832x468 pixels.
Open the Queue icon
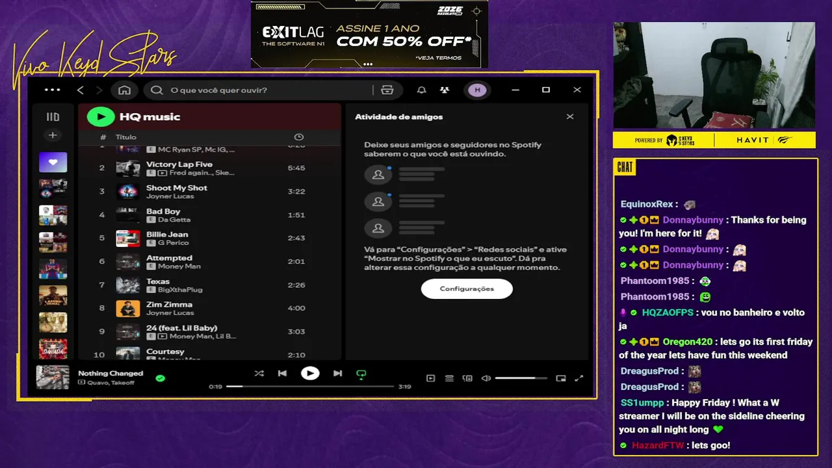[x=449, y=378]
